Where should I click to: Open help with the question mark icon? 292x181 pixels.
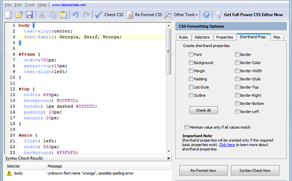click(x=206, y=15)
